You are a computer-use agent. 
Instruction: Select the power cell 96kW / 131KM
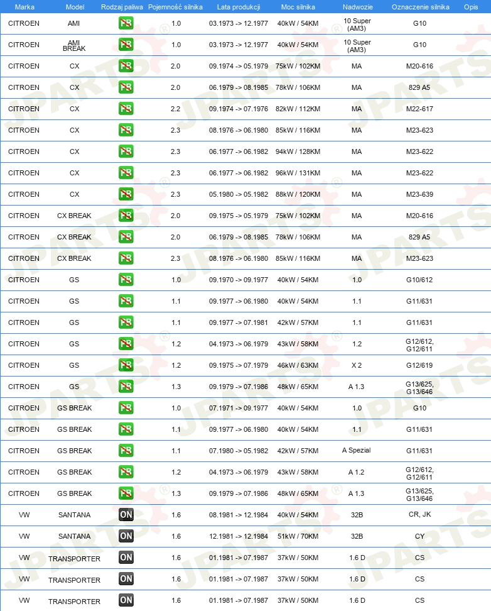pyautogui.click(x=298, y=173)
